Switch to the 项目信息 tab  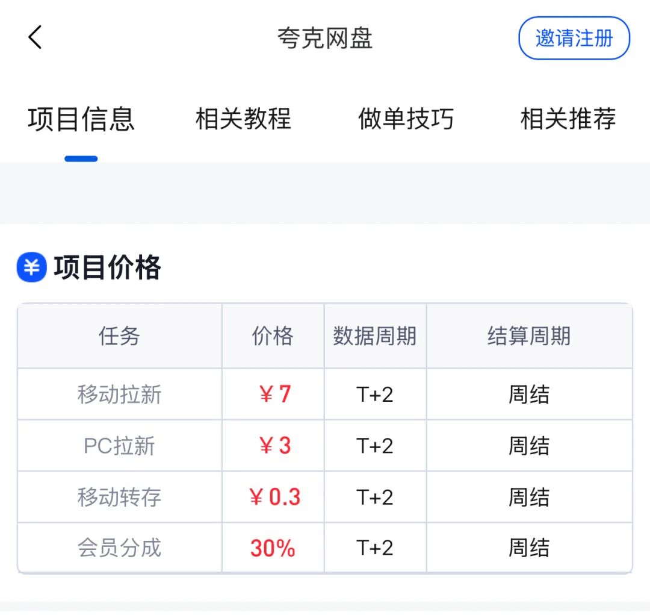[81, 119]
